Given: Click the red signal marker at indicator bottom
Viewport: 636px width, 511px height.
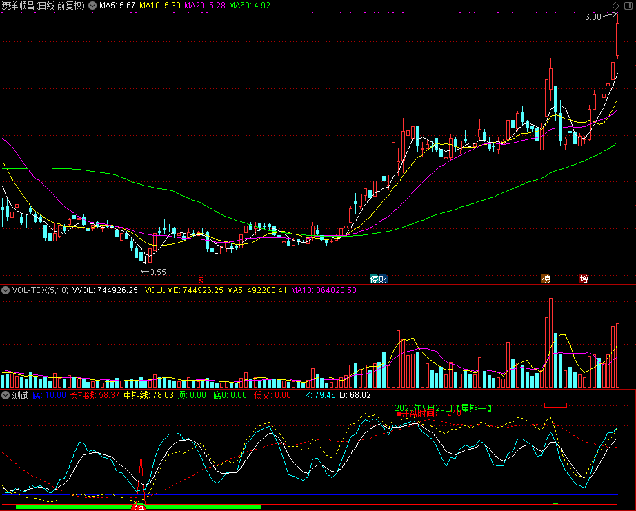Looking at the screenshot, I should click(x=139, y=508).
